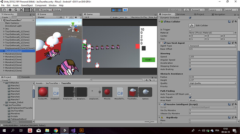The width and height of the screenshot is (240, 134).
Task: Open the GameObject menu
Action: click(27, 5)
